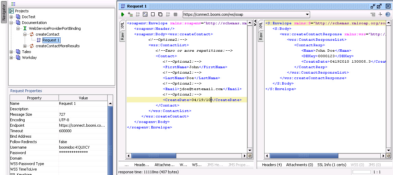Click the Value column header
Screen dimensions: 393x175
pyautogui.click(x=83, y=98)
